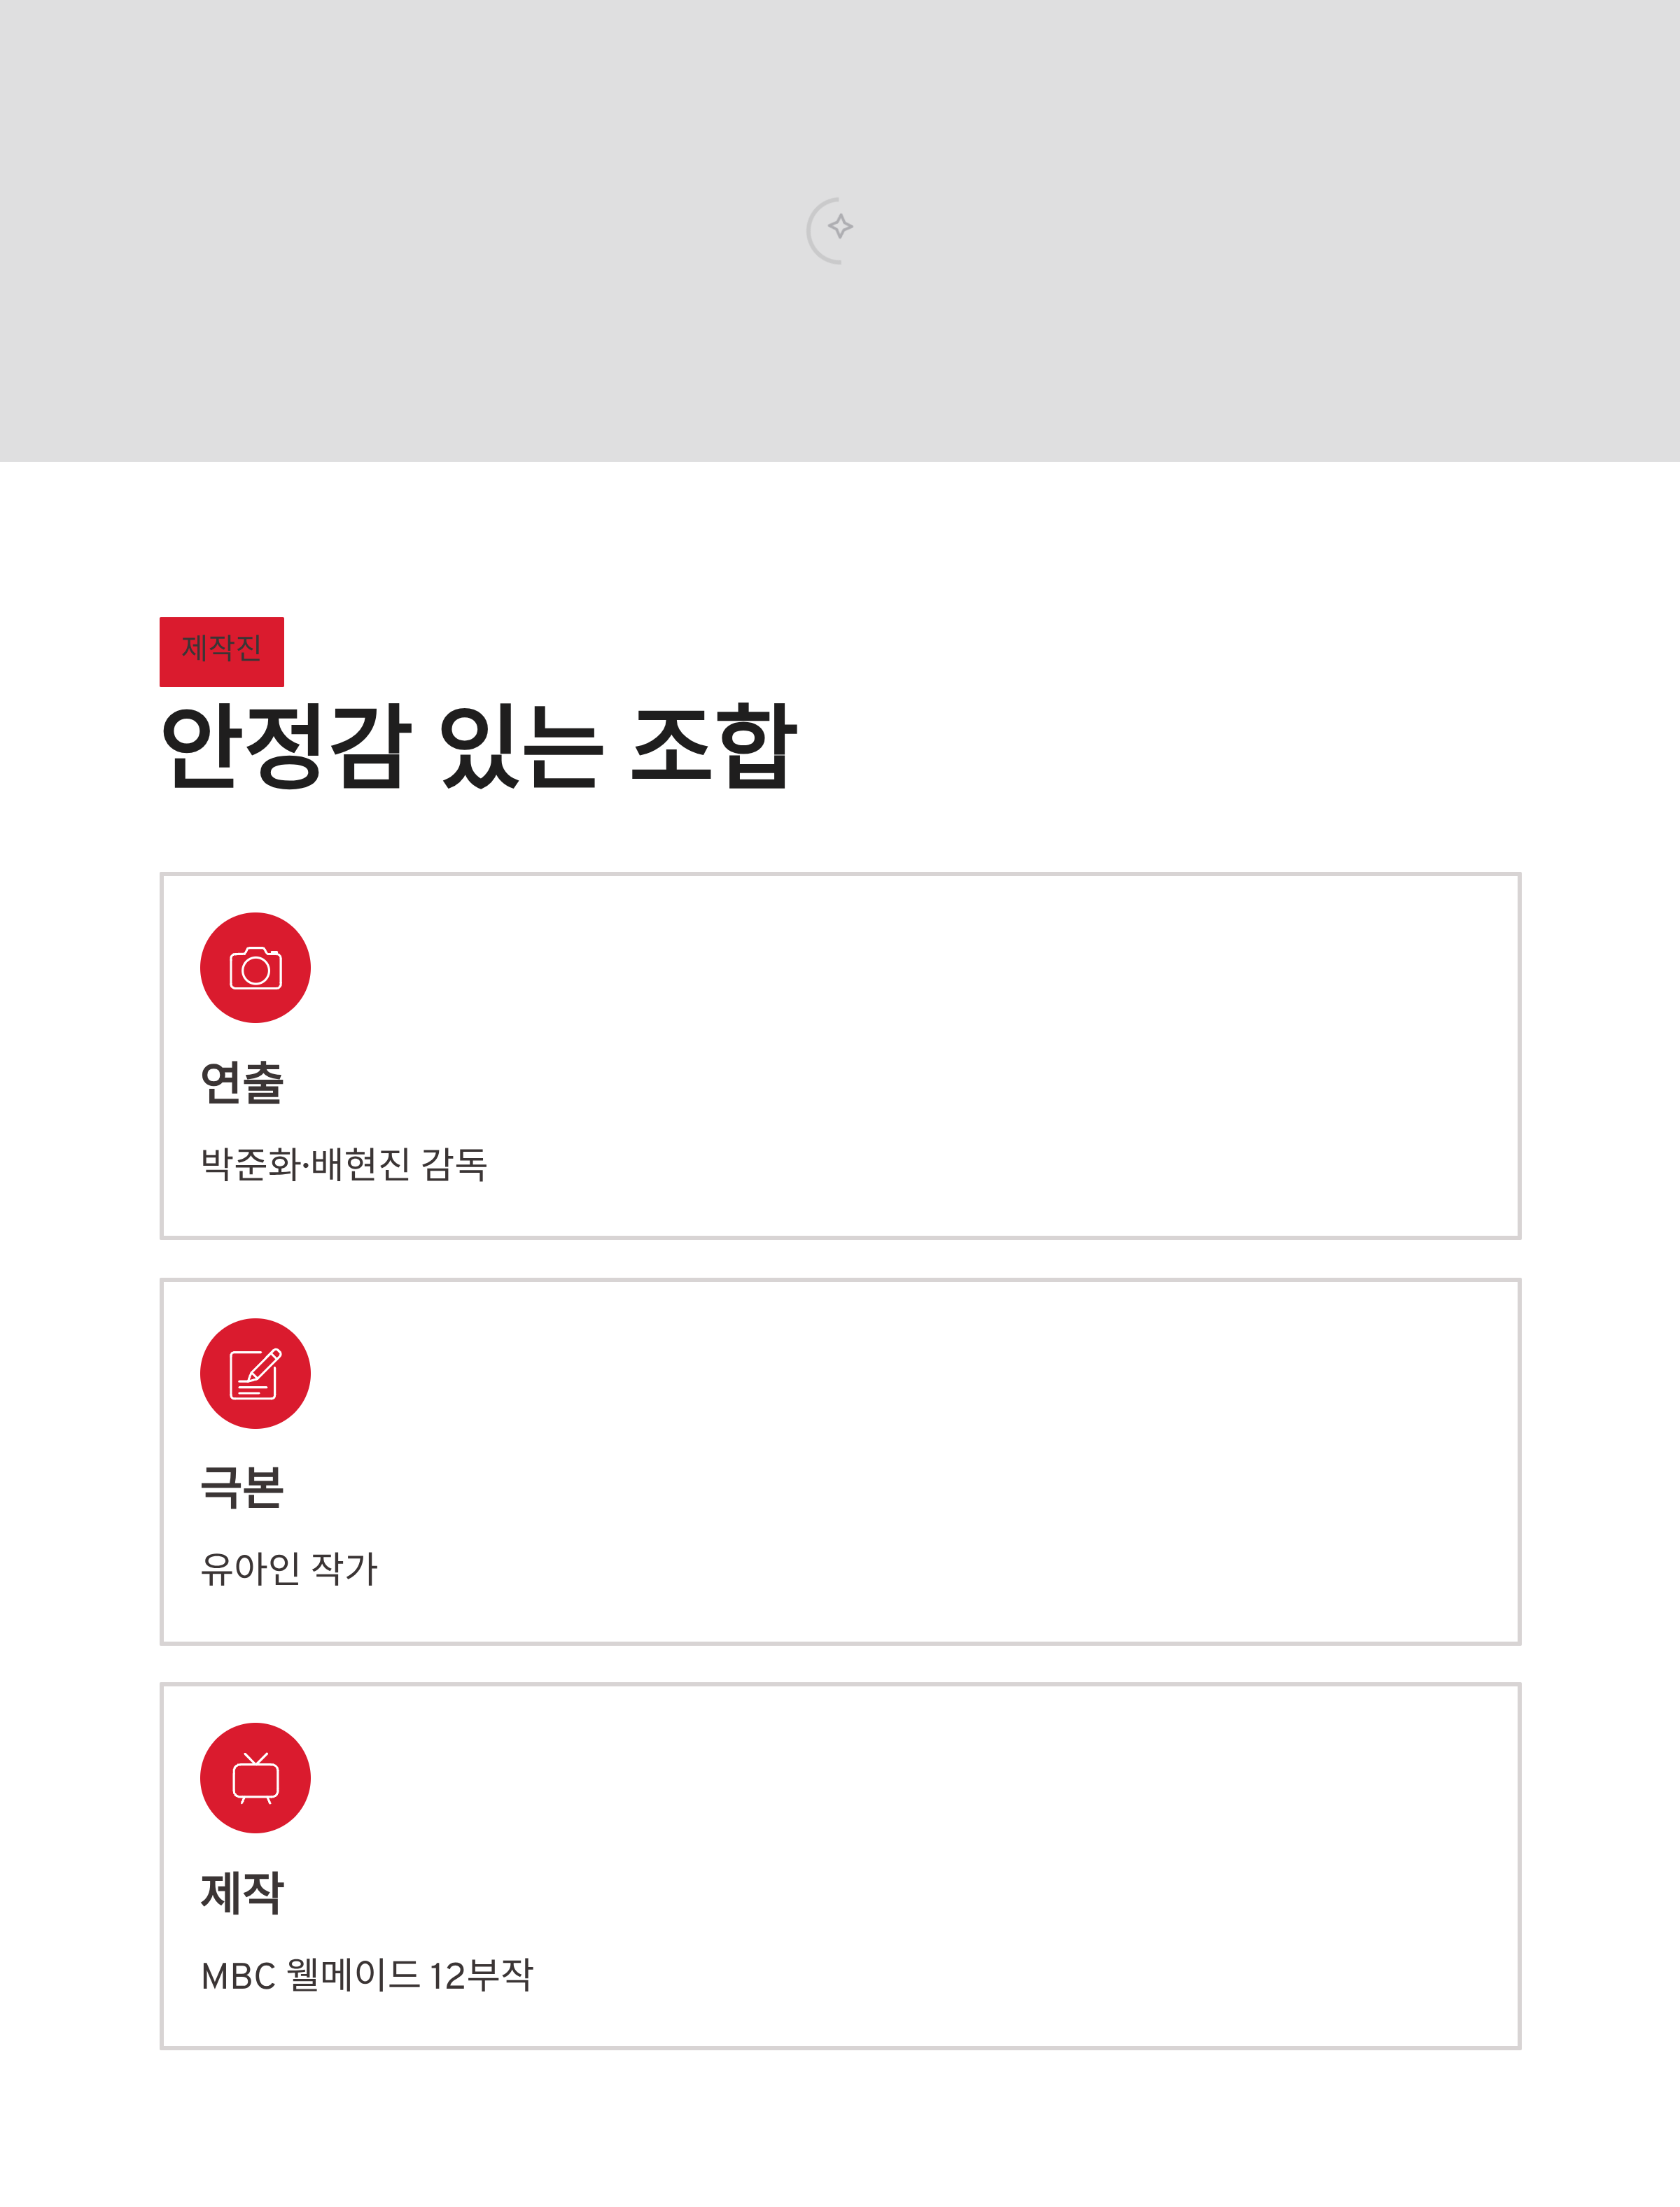
Task: Open the 연출 director card
Action: click(840, 1055)
